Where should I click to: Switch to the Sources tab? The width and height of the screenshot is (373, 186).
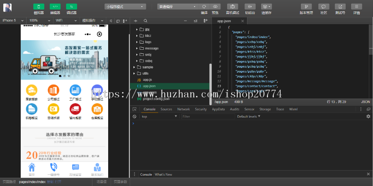166,109
